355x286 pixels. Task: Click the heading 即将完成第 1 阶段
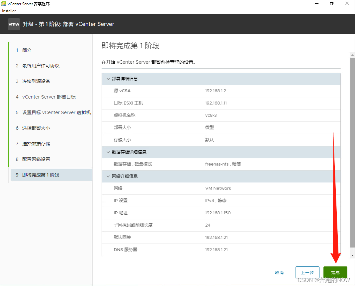click(x=131, y=46)
